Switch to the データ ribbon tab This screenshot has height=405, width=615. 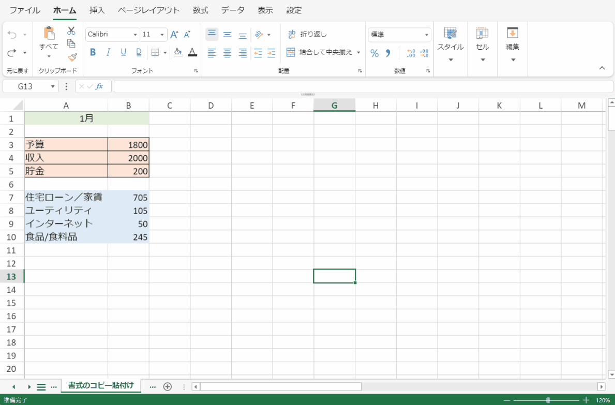(x=233, y=10)
